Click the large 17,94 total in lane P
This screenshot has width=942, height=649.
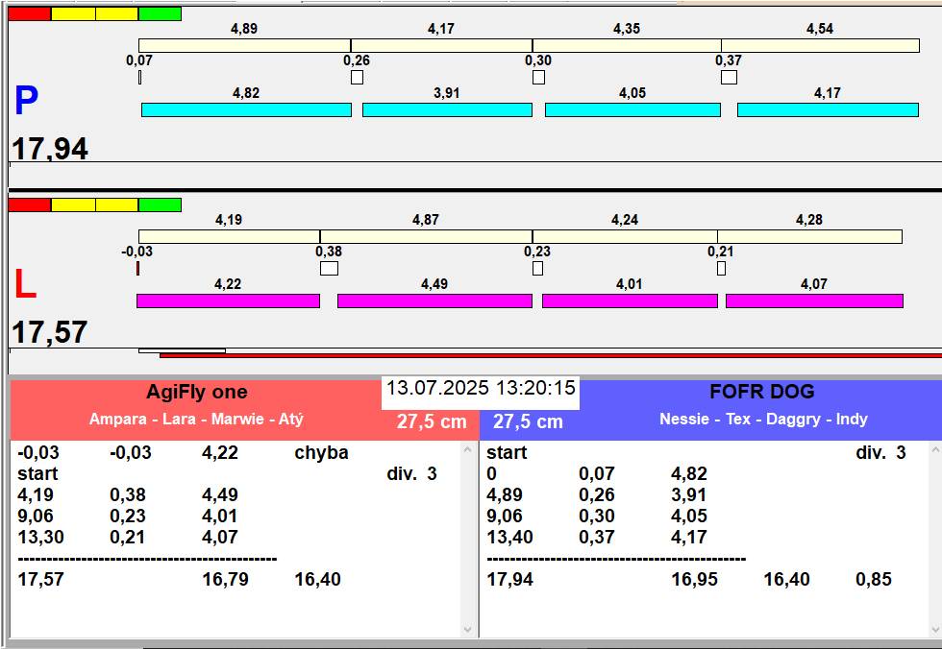(50, 149)
